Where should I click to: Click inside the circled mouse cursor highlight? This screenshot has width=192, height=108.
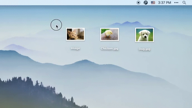(x=56, y=25)
